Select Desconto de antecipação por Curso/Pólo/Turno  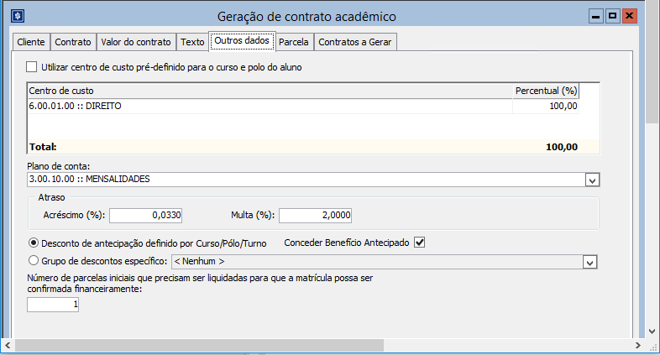pos(34,243)
